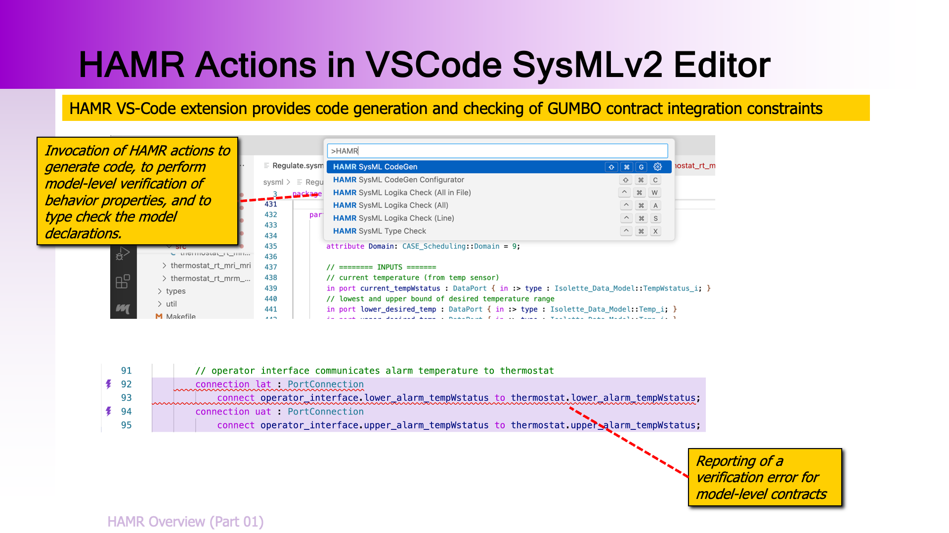Click the Sireum HAMR activity bar icon
949x533 pixels.
click(123, 308)
